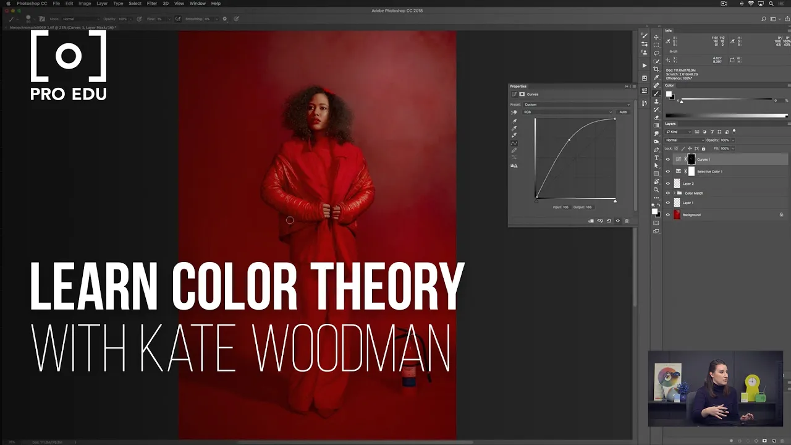Select the Gradient tool
This screenshot has width=791, height=445.
coord(656,125)
